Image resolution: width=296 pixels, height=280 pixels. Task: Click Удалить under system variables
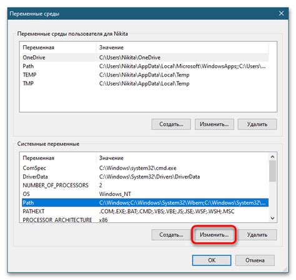(257, 235)
